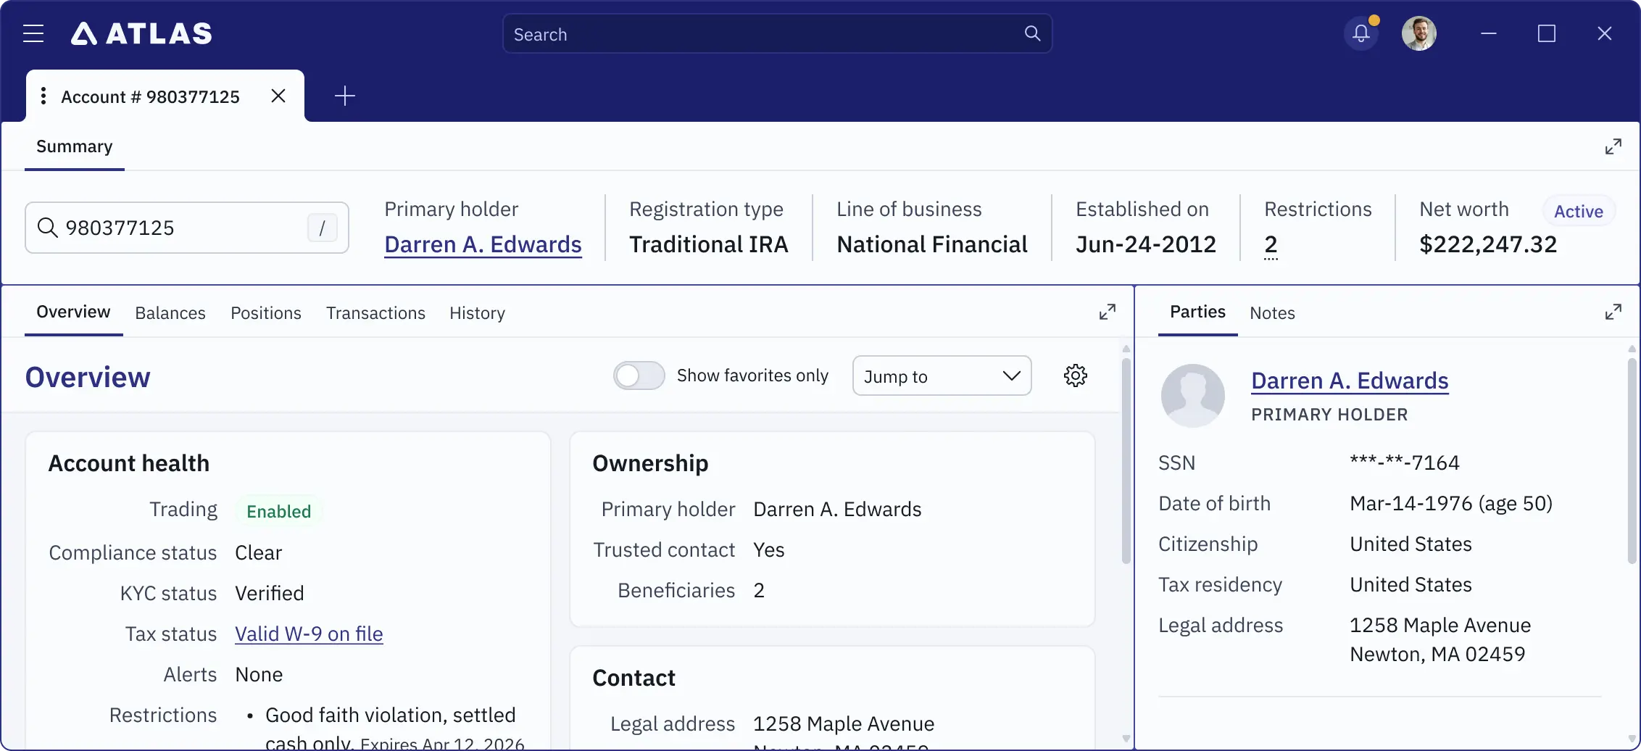Viewport: 1641px width, 751px height.
Task: Click the Traditional IRA registration type
Action: 709,245
